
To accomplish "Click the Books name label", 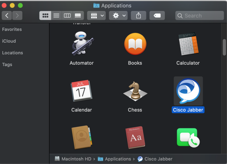I will click(x=135, y=63).
